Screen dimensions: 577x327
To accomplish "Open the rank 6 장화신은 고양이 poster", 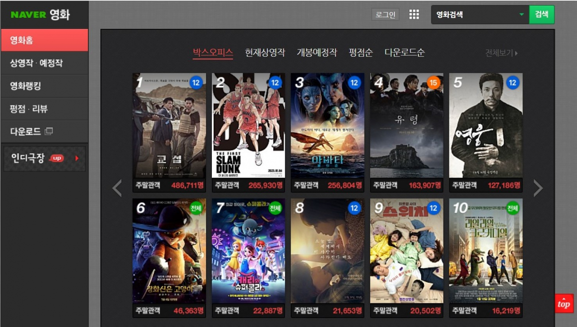I will [x=169, y=251].
